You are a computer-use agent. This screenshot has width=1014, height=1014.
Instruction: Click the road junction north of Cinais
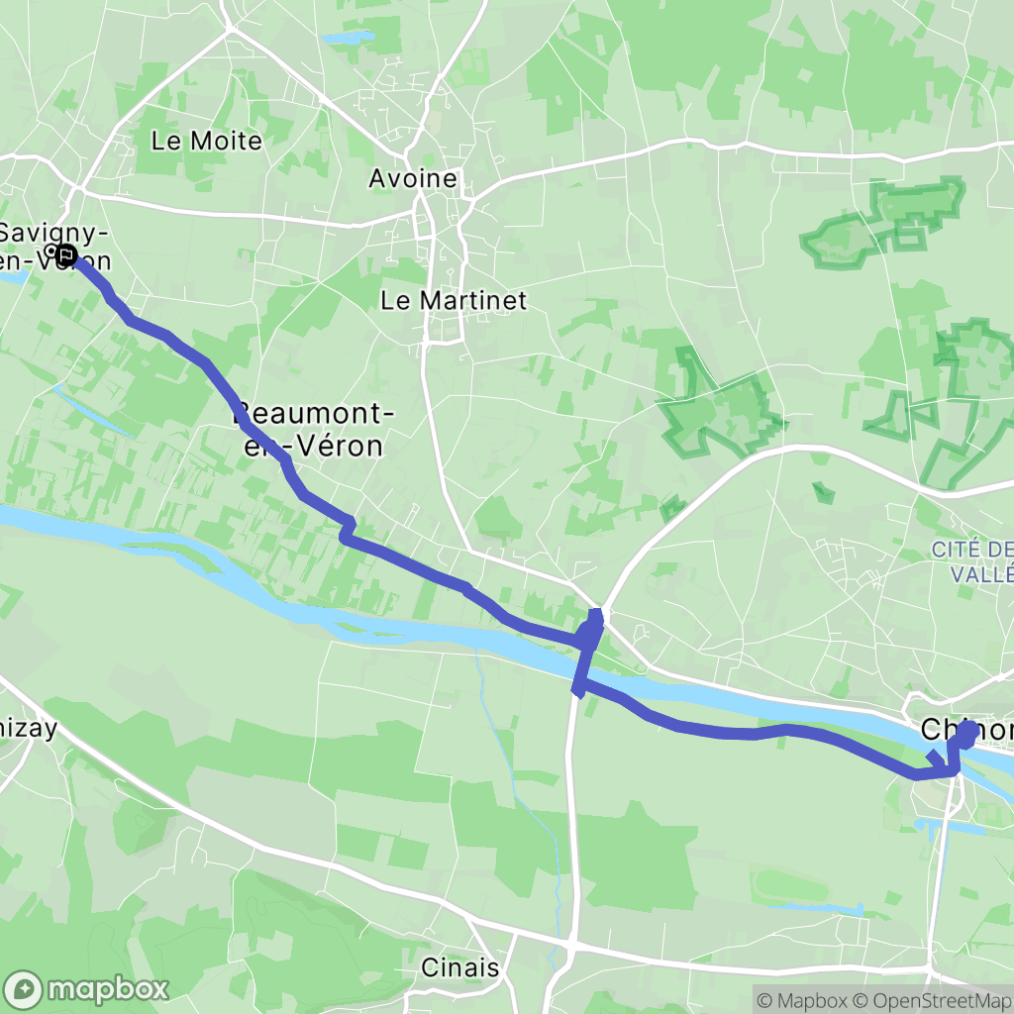(x=571, y=946)
